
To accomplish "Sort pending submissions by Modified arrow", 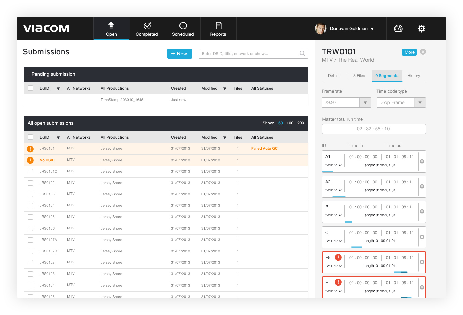I will click(225, 89).
